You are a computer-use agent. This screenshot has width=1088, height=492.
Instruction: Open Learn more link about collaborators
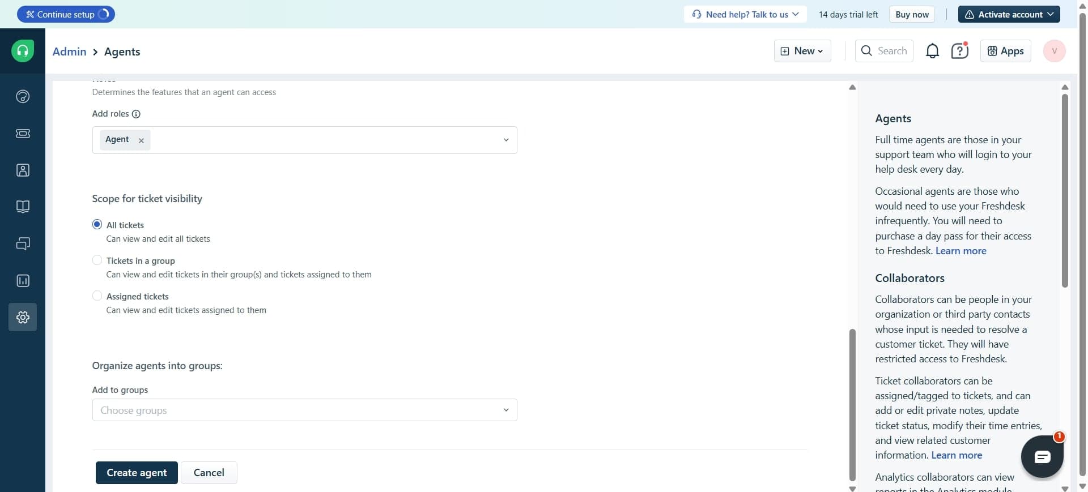pyautogui.click(x=957, y=455)
